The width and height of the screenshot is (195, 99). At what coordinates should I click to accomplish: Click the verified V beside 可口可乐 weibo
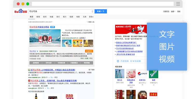pyautogui.click(x=37, y=51)
